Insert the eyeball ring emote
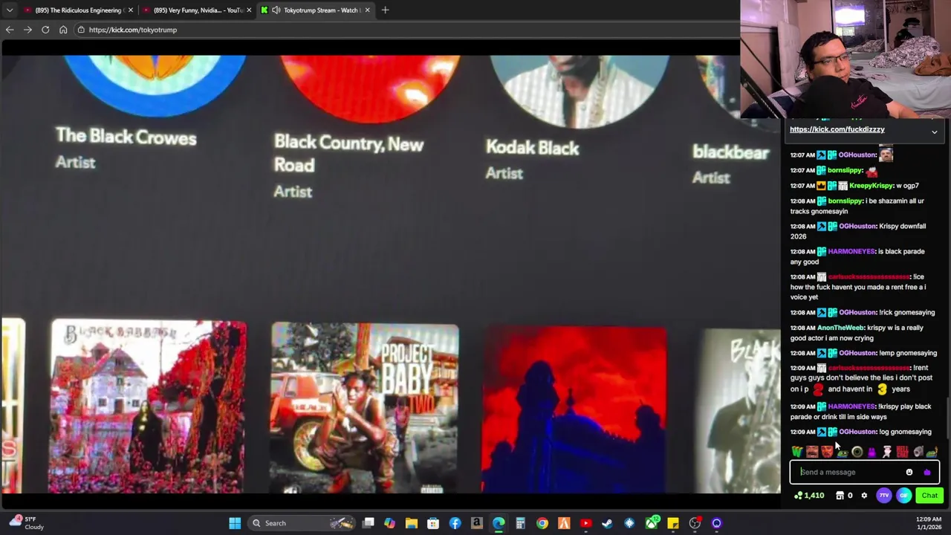 (x=857, y=452)
